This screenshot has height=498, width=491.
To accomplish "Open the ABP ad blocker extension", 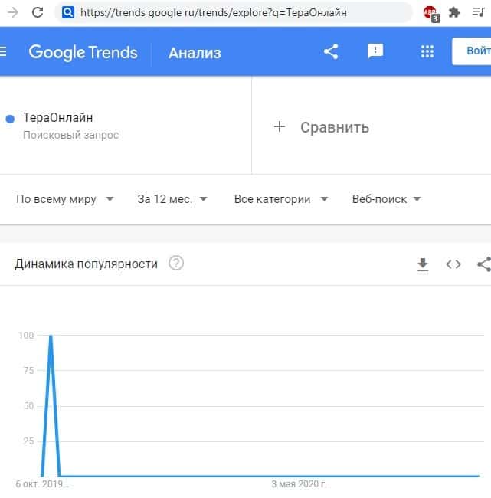I will (x=430, y=13).
